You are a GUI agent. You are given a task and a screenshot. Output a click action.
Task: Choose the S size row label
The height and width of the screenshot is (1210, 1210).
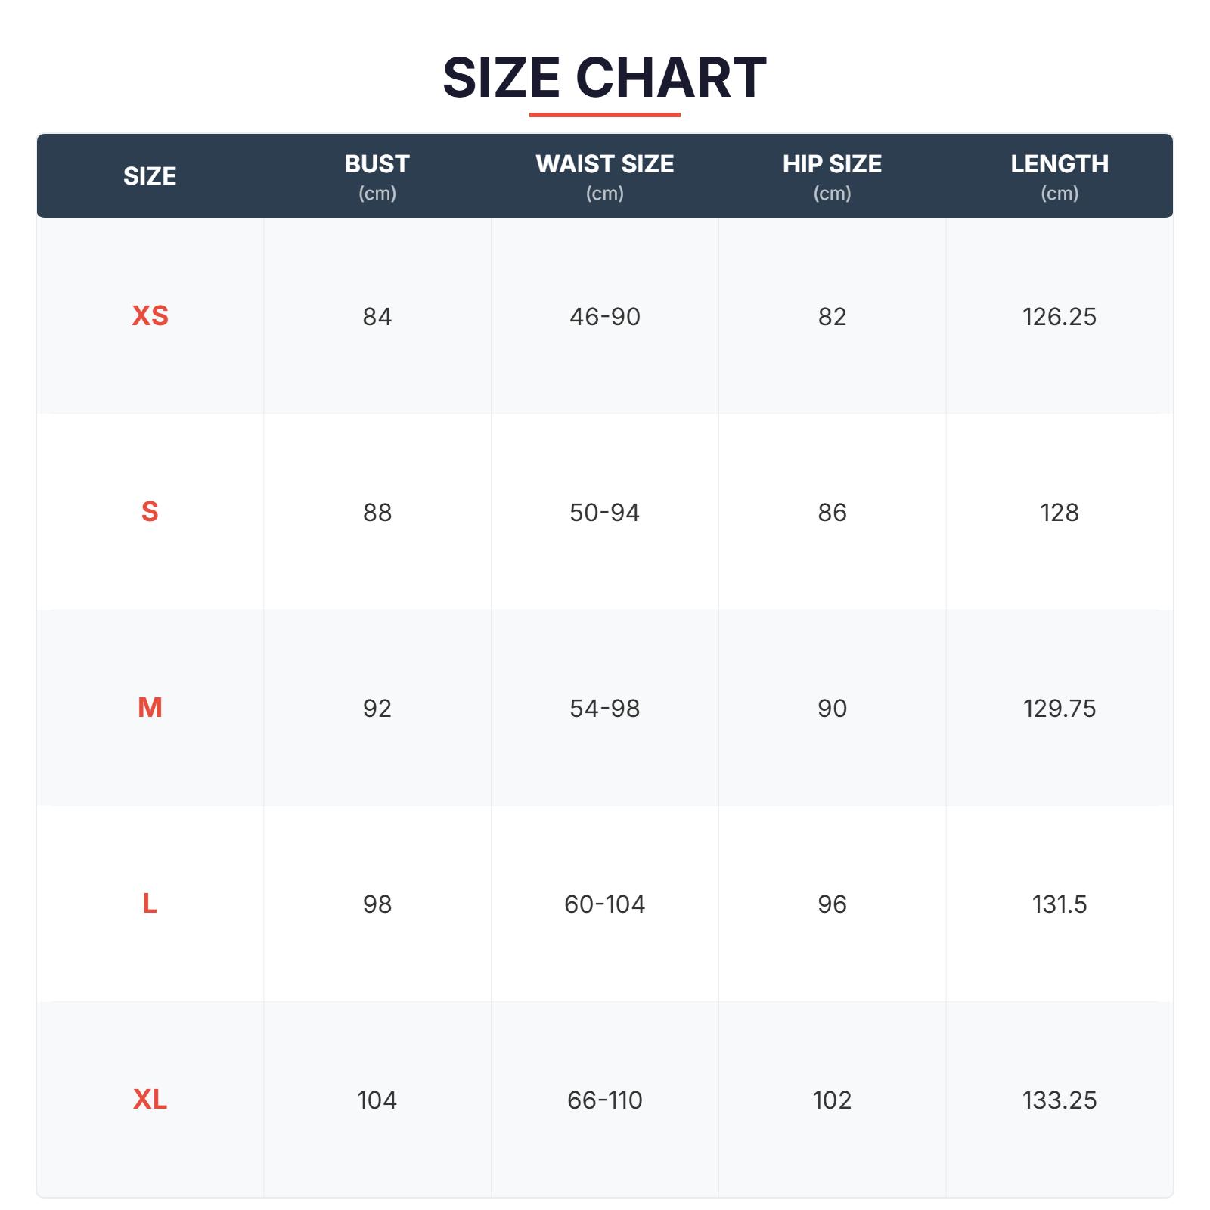(150, 512)
